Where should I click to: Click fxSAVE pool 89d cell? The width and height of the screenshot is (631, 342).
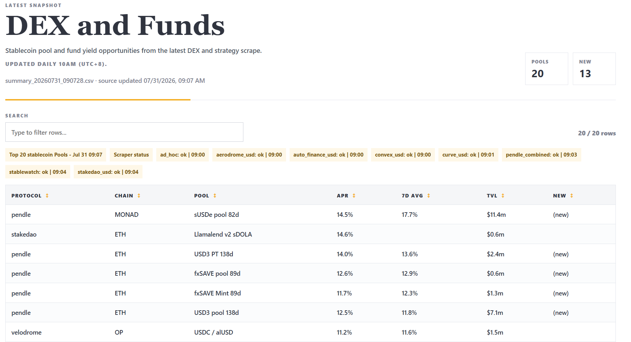[x=217, y=274]
